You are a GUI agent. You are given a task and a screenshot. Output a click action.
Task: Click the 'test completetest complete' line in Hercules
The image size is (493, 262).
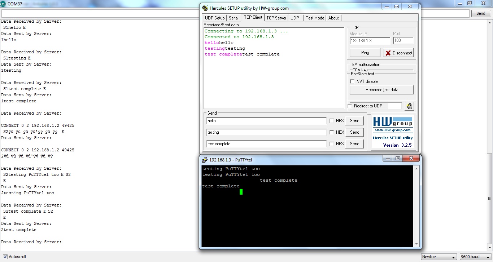242,54
